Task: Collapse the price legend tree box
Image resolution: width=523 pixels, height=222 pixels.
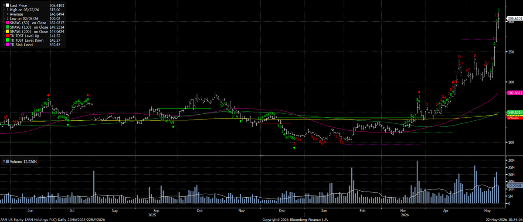Action: (4, 5)
